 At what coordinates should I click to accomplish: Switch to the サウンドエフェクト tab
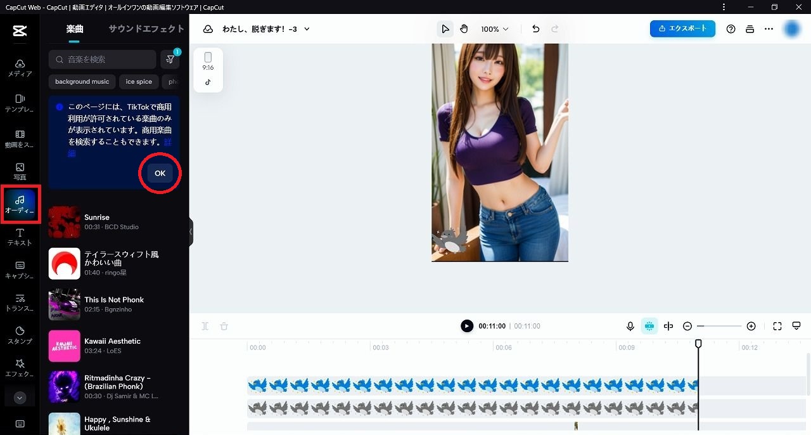(146, 29)
